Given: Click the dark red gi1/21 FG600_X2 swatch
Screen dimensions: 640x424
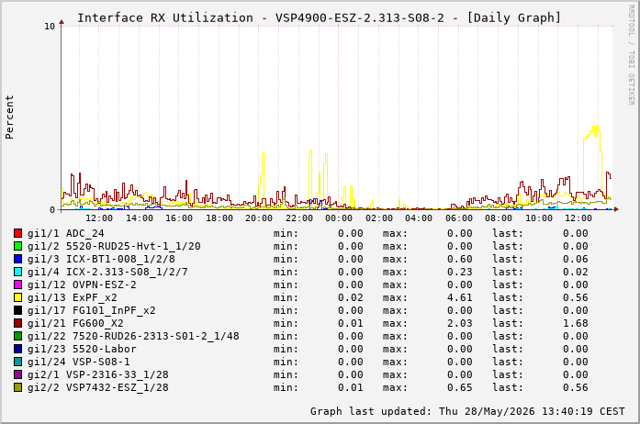Looking at the screenshot, I should 17,323.
